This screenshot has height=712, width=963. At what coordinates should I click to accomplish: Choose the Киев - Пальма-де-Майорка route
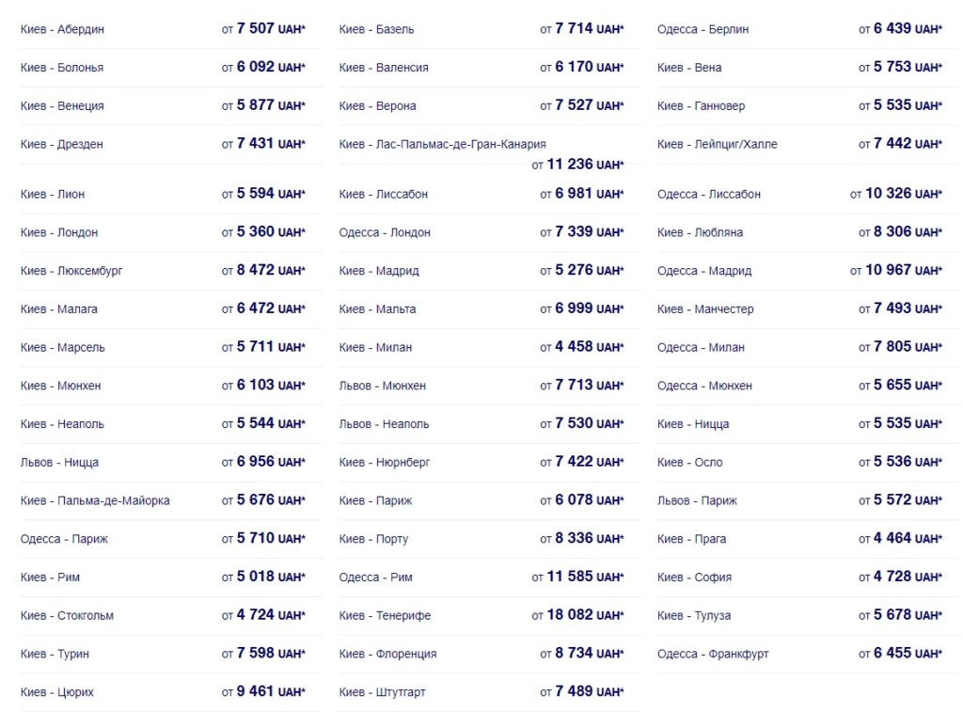(95, 501)
